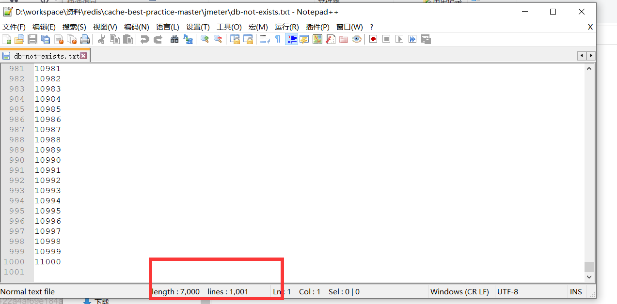The image size is (617, 304).
Task: Toggle INS insert mode in status bar
Action: tap(576, 292)
